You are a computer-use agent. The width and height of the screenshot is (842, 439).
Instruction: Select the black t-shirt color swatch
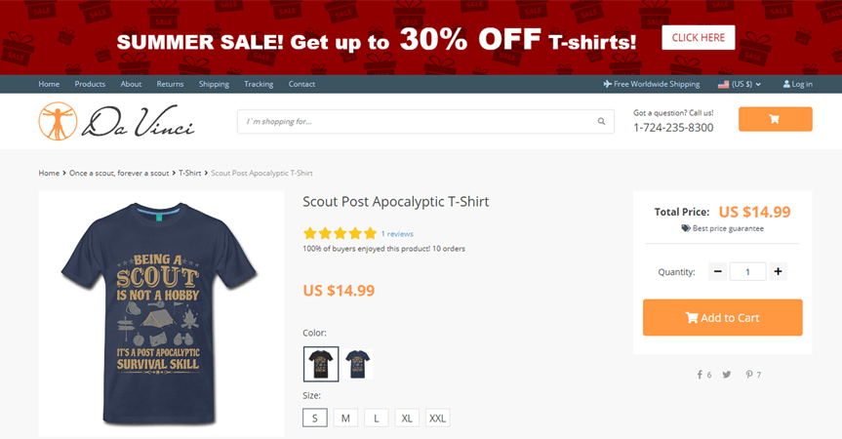pos(321,364)
